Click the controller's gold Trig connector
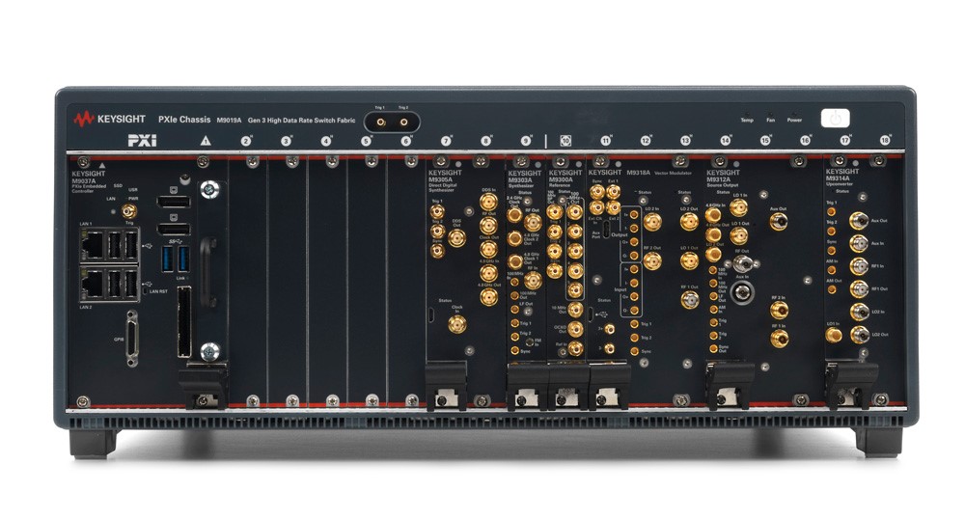 pyautogui.click(x=128, y=211)
